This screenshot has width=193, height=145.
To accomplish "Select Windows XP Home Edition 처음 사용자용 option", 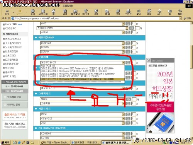I will point(83,74).
